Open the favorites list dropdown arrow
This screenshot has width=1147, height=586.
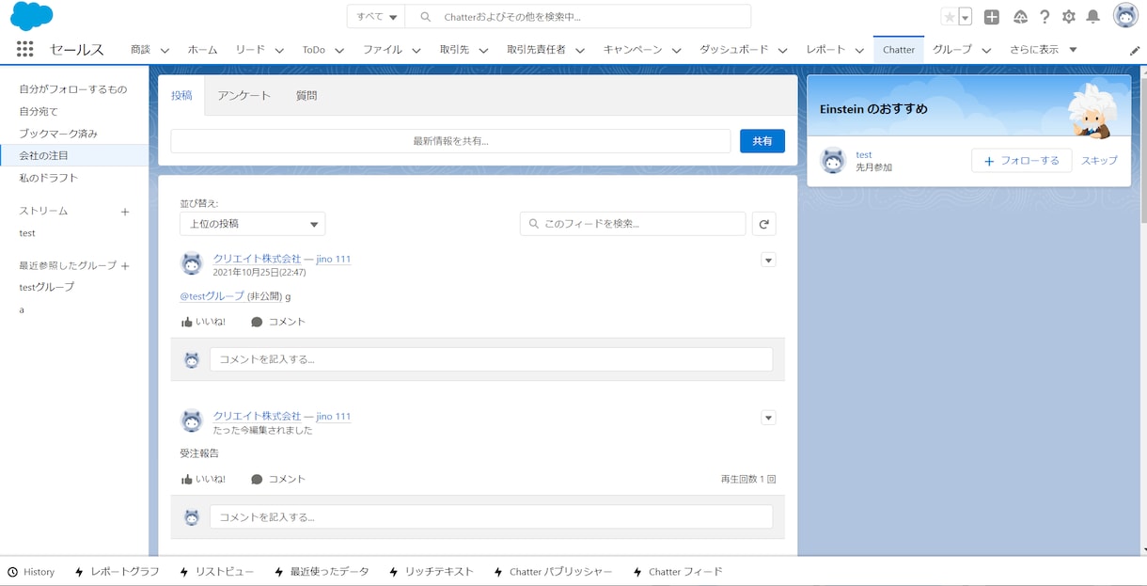pyautogui.click(x=965, y=17)
